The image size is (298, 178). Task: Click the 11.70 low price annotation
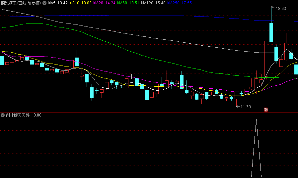click(x=246, y=107)
